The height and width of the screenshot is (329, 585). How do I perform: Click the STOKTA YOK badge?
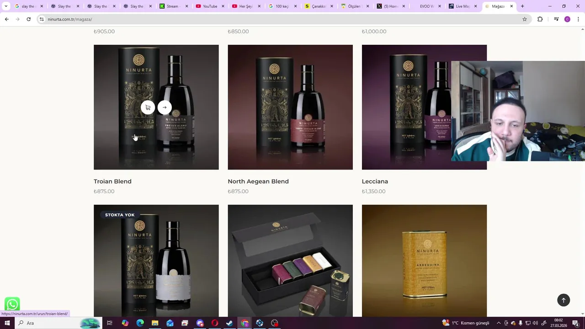(x=120, y=215)
